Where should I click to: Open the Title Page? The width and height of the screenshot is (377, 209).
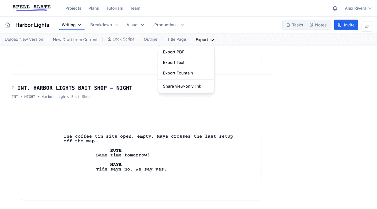(177, 39)
